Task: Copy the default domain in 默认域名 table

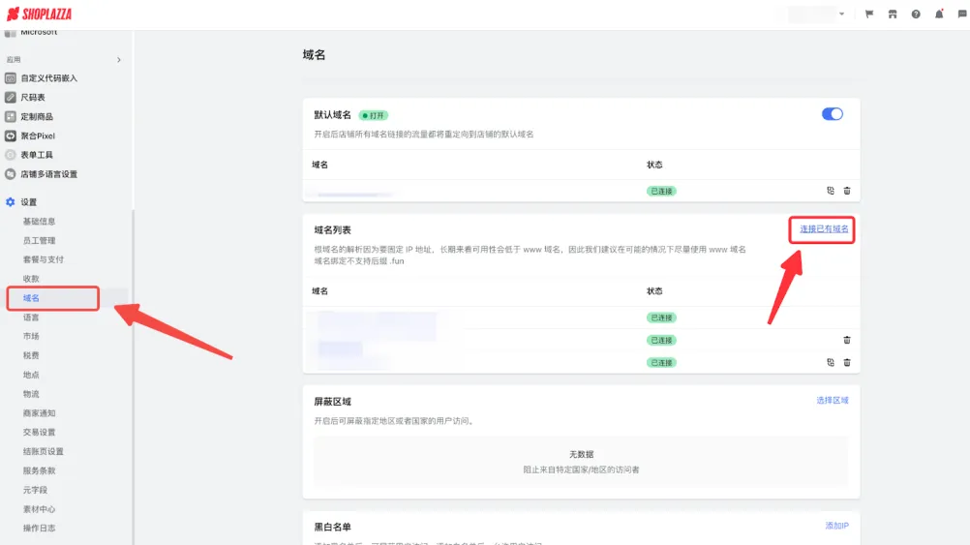Action: click(x=831, y=191)
